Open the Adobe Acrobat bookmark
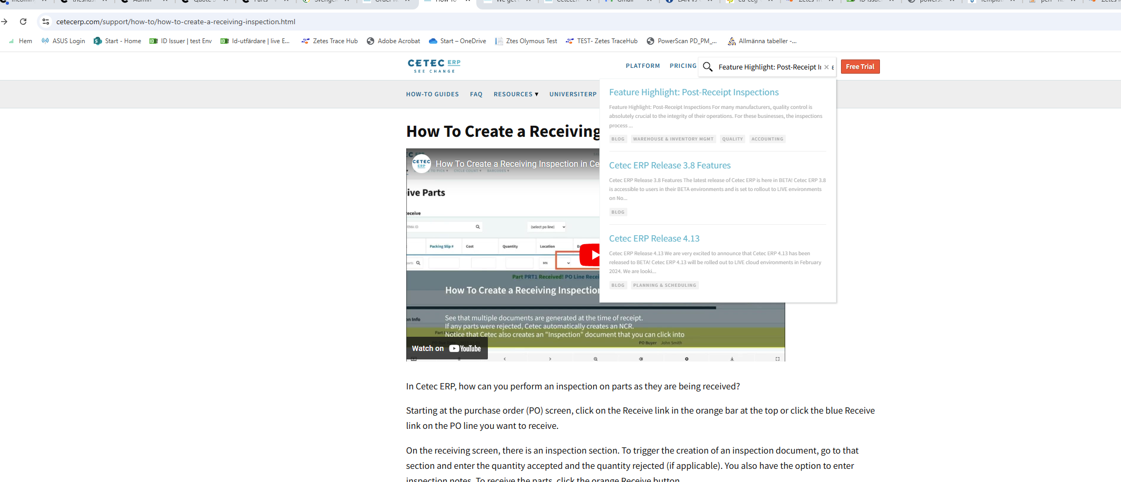The width and height of the screenshot is (1121, 482). click(x=393, y=41)
